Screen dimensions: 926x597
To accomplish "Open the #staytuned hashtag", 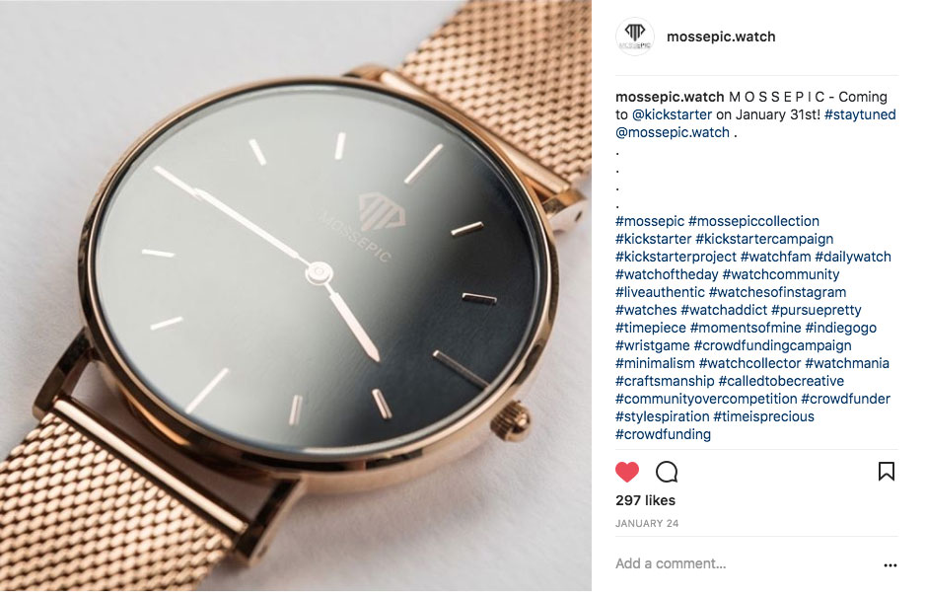I will click(x=860, y=114).
